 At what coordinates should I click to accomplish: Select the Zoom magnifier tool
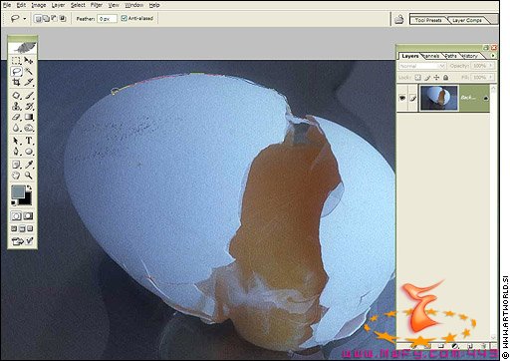pos(29,176)
